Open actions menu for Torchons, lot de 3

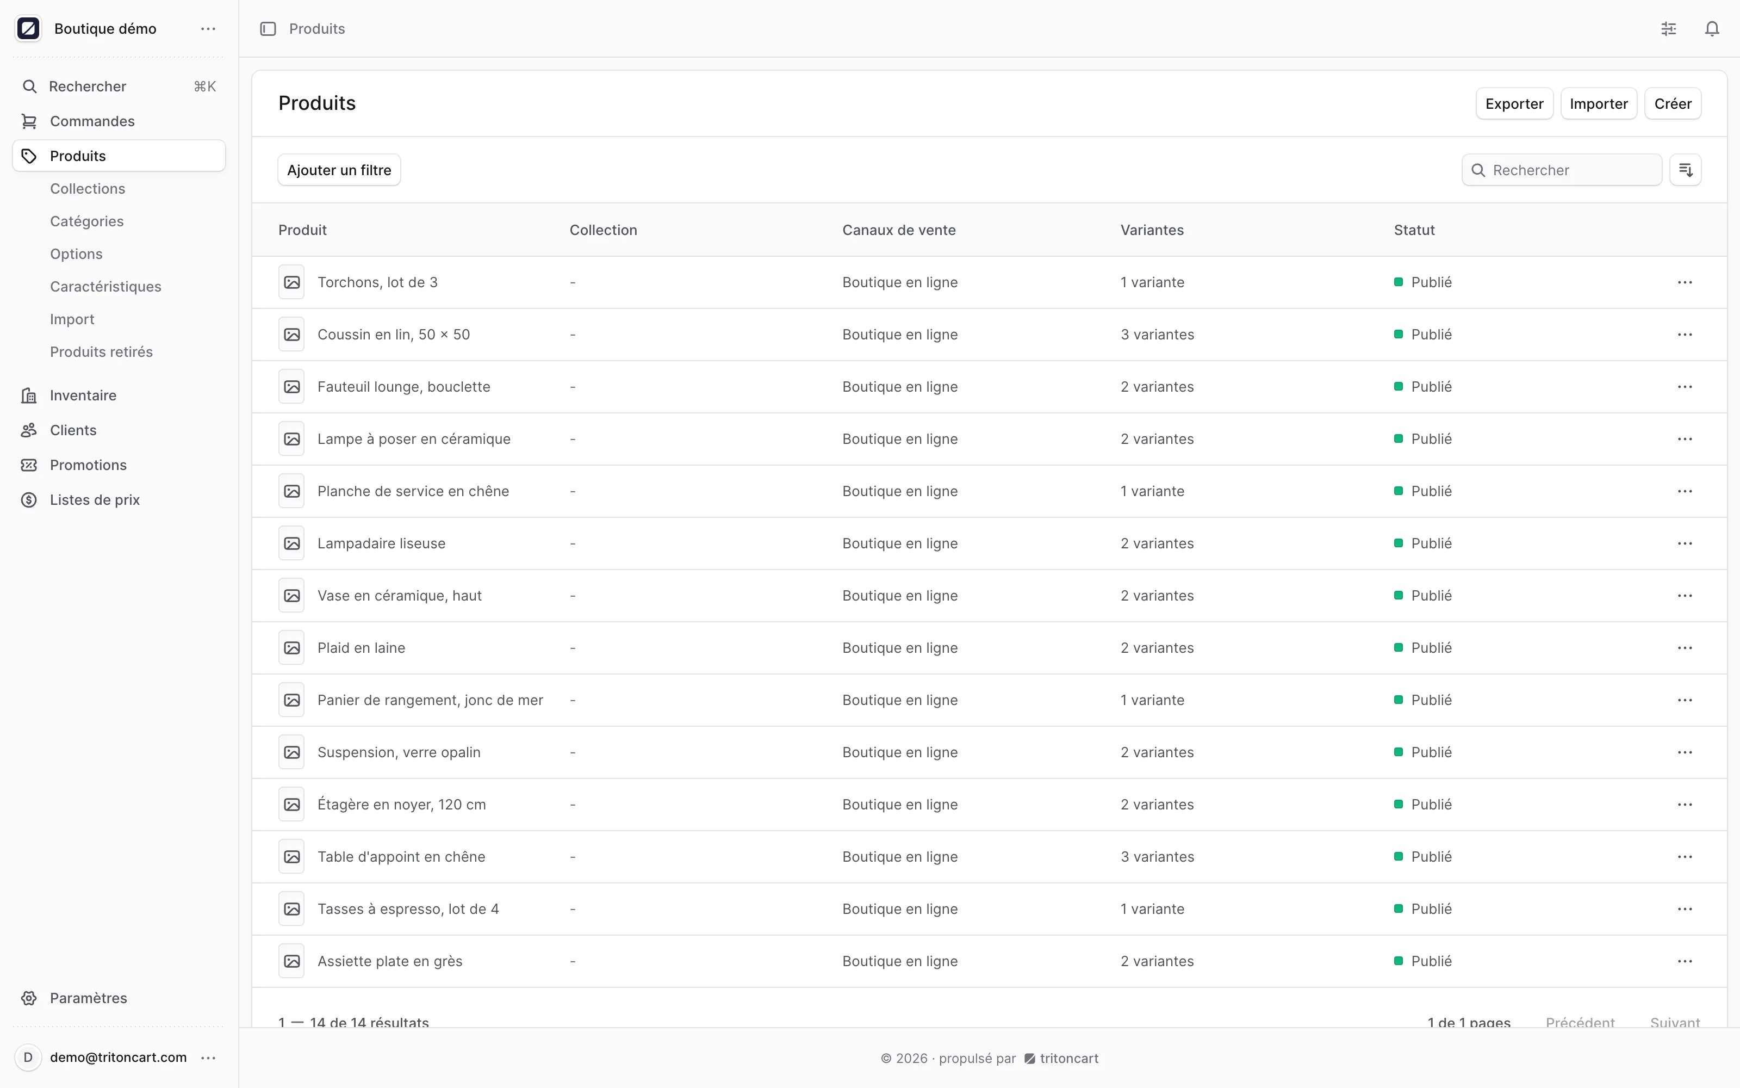coord(1685,282)
